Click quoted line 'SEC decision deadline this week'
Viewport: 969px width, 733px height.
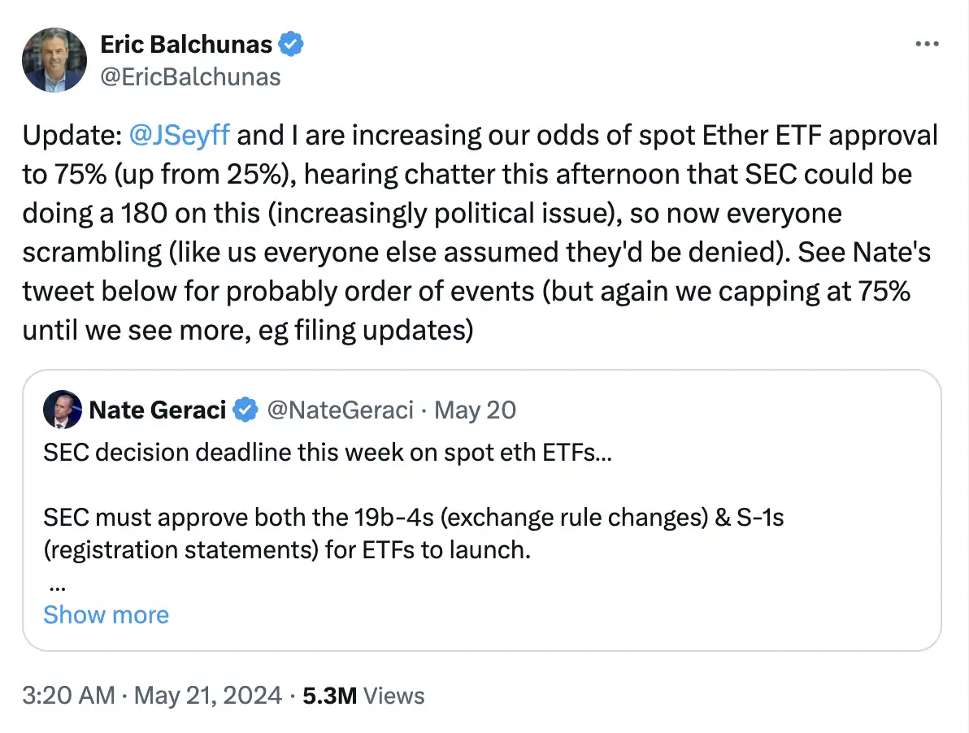[327, 452]
